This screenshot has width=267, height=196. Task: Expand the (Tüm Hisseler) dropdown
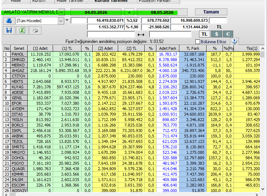pos(61,21)
